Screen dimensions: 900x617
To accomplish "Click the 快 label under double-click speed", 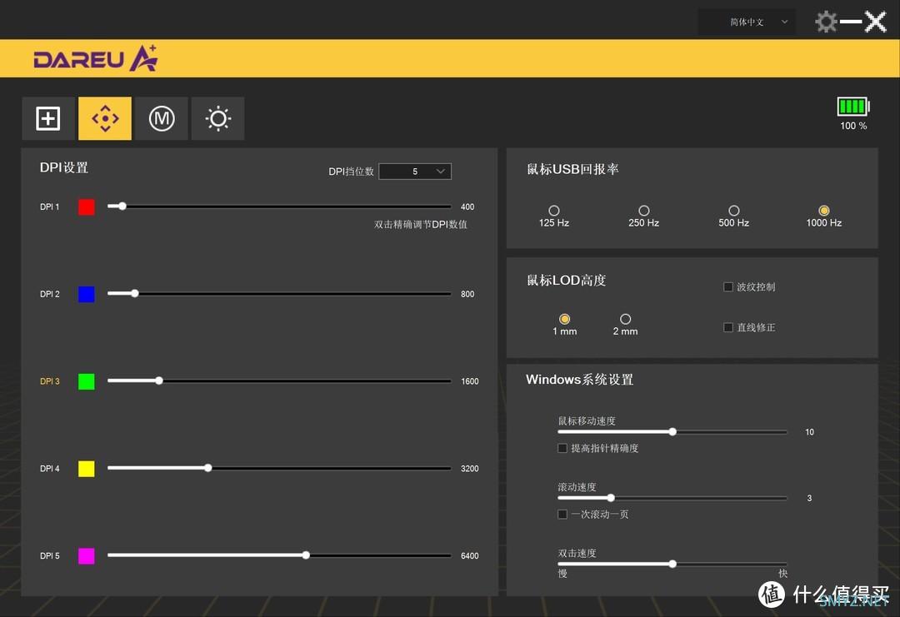I will click(782, 574).
